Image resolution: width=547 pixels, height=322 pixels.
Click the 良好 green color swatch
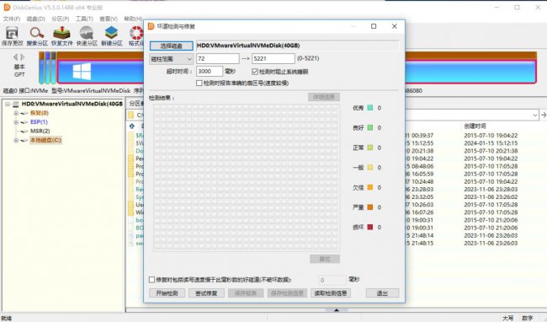click(370, 128)
